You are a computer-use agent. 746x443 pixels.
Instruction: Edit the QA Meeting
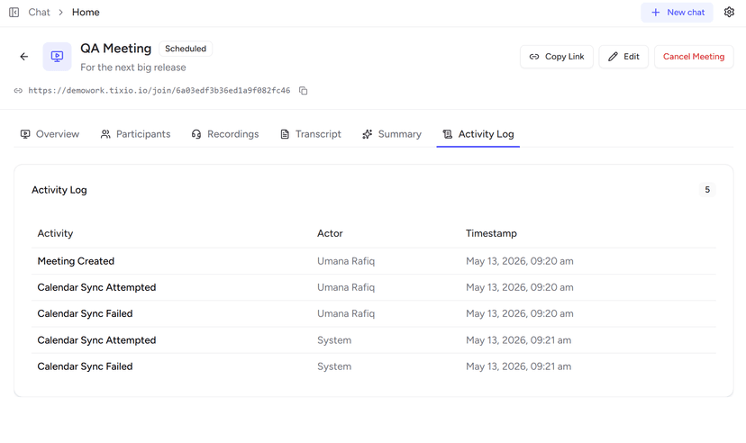[623, 57]
